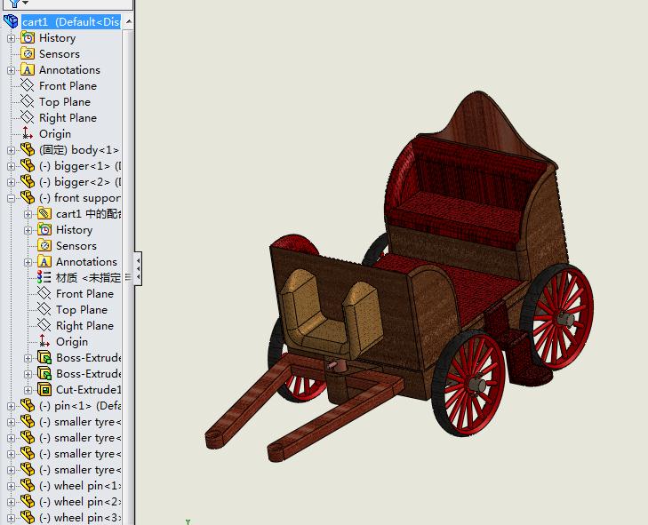Open the filter dropdown arrow
Viewport: 648px width, 525px height.
[x=26, y=3]
